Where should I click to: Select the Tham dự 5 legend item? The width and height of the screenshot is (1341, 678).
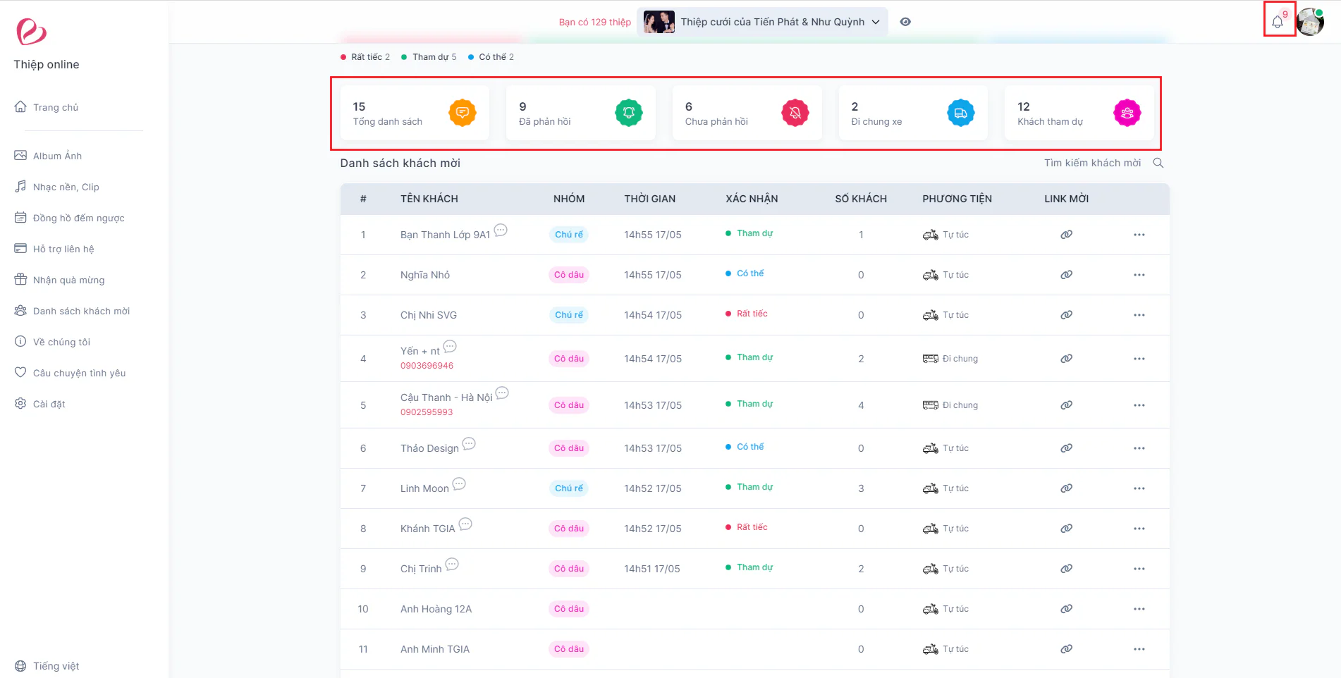tap(429, 57)
